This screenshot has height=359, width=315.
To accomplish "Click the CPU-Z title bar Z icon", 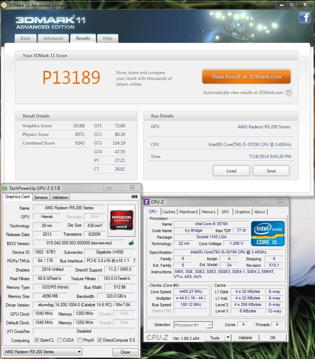I will (x=146, y=202).
